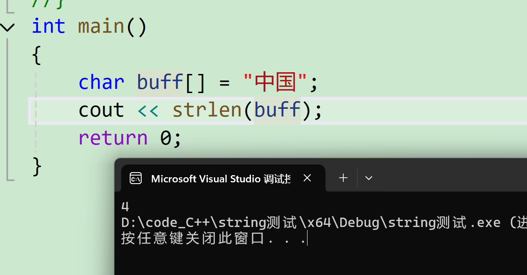This screenshot has height=275, width=527.
Task: Click the cout identifier
Action: pyautogui.click(x=101, y=110)
